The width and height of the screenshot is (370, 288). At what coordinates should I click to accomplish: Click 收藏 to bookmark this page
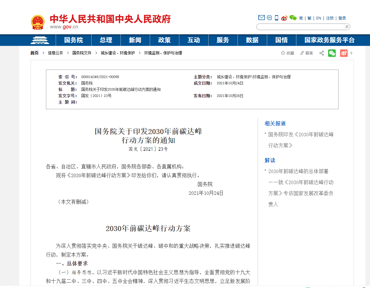tap(288, 53)
